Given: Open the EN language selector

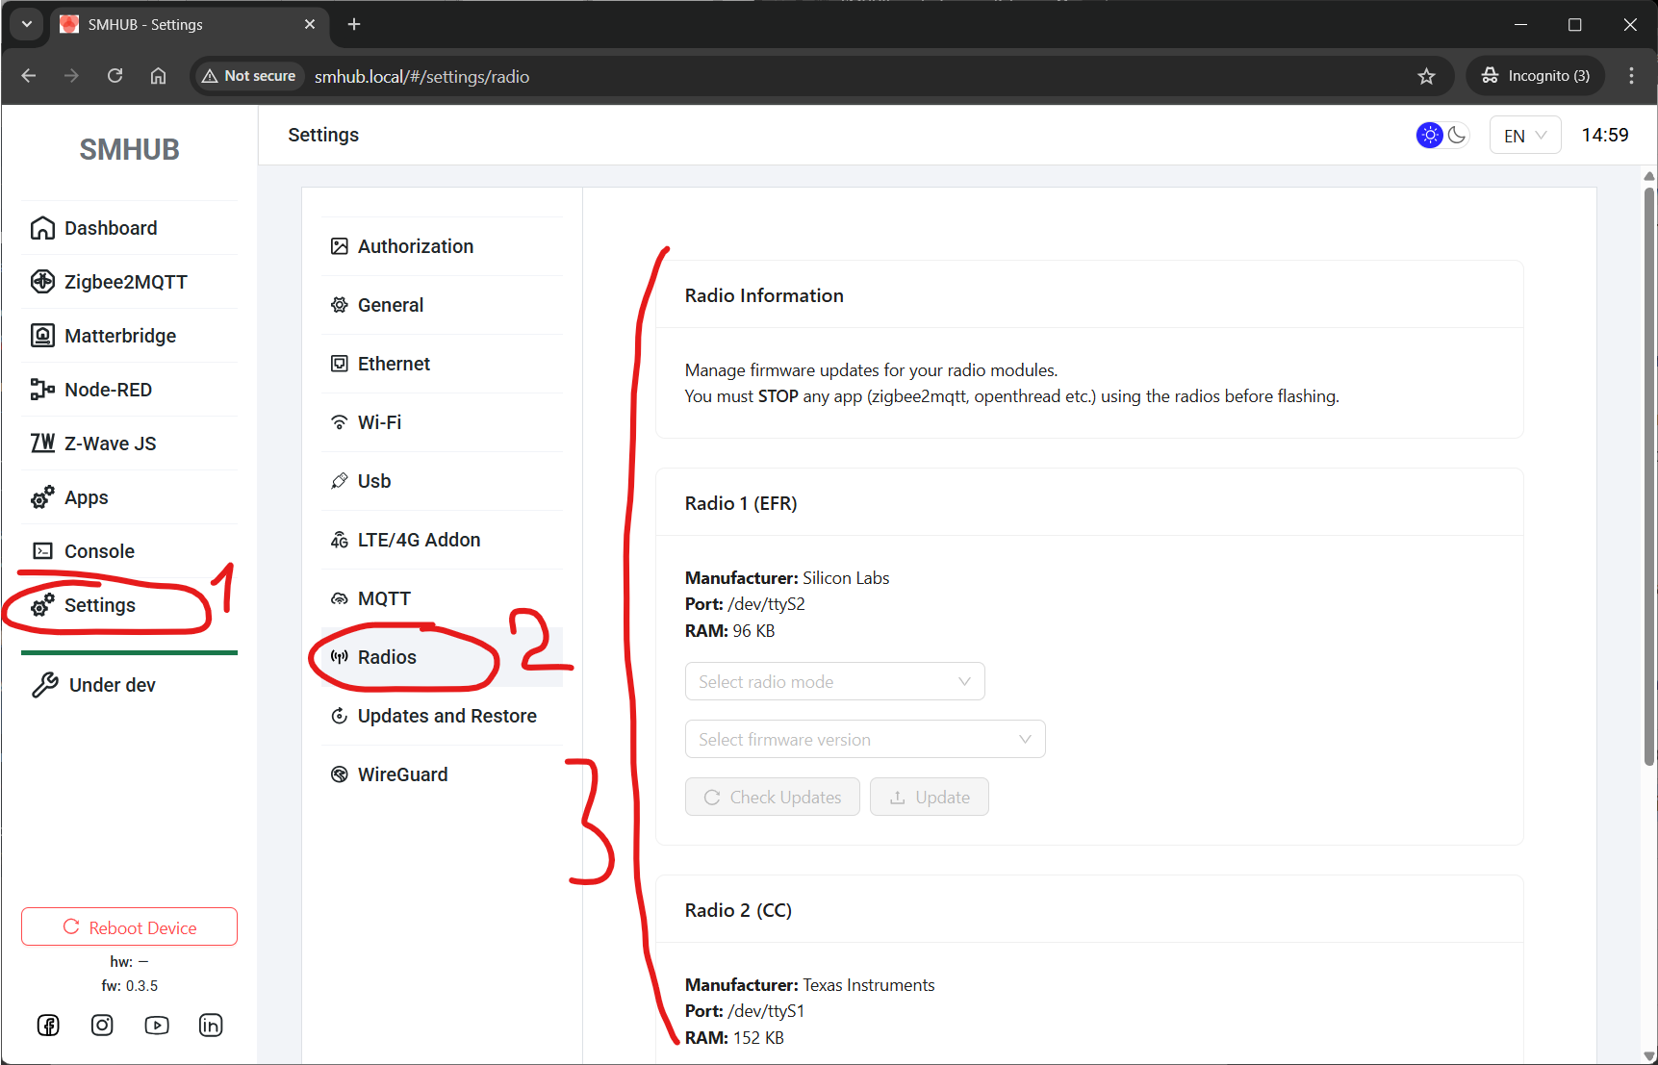Looking at the screenshot, I should [x=1524, y=136].
